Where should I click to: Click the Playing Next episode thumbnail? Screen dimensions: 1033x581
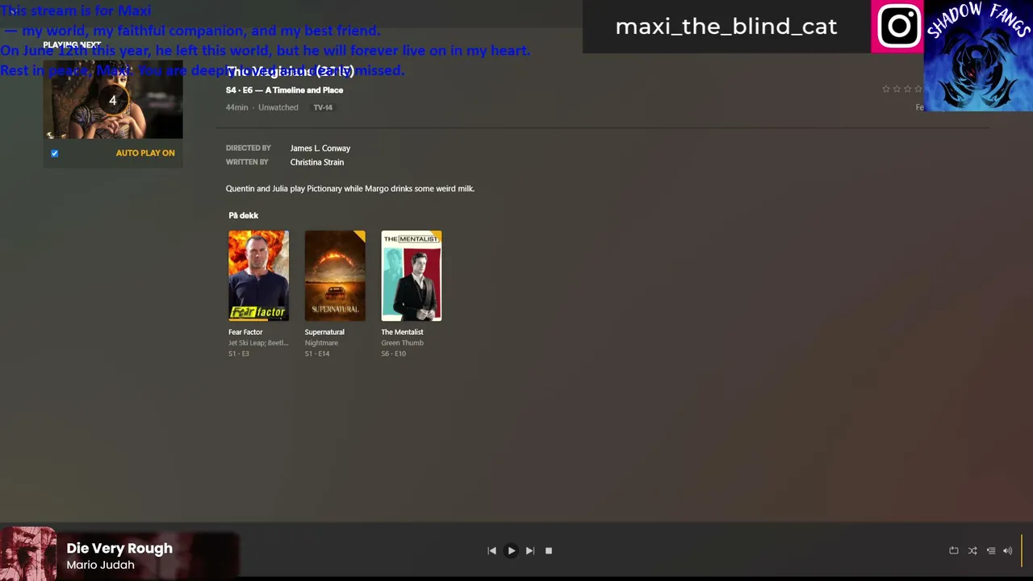click(113, 99)
